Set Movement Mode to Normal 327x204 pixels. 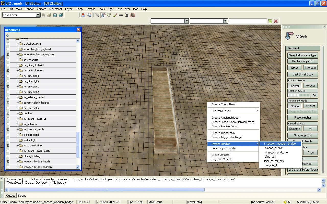(x=295, y=106)
